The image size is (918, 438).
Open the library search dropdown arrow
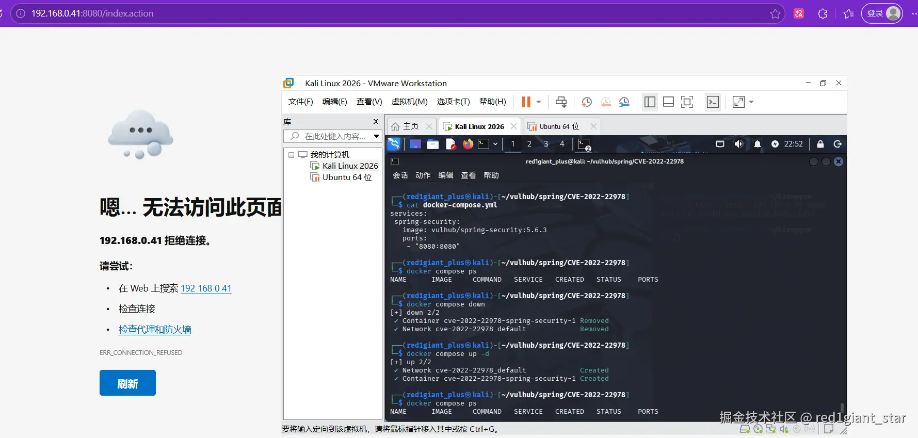(x=377, y=136)
